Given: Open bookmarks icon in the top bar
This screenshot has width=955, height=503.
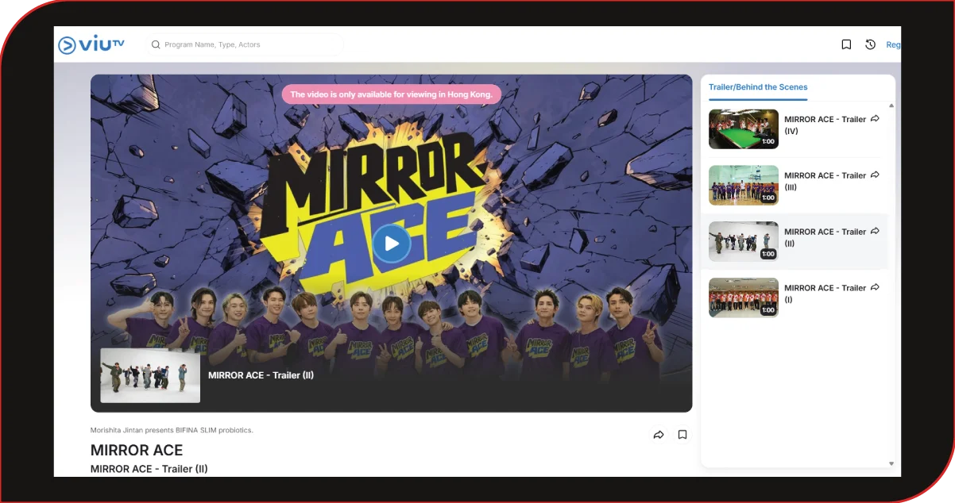Looking at the screenshot, I should pyautogui.click(x=846, y=44).
